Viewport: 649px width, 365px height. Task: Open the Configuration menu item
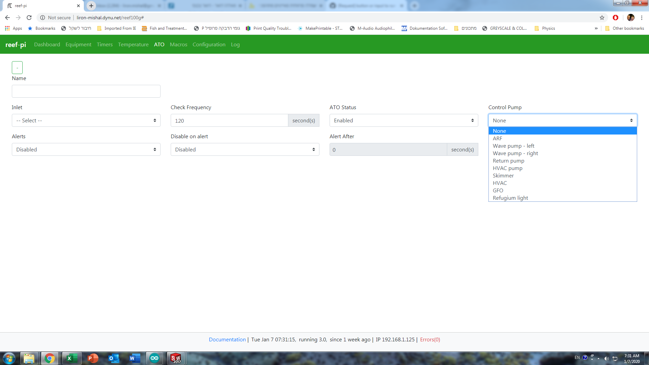209,44
